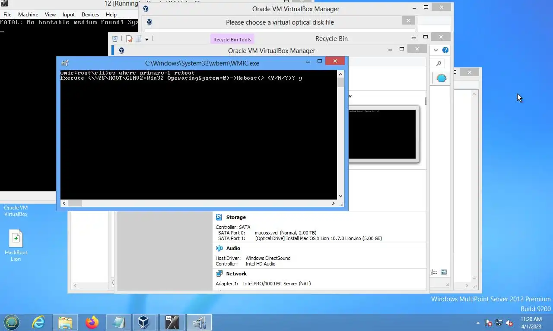
Task: Open the clock showing 11:20 AM
Action: coord(531,323)
